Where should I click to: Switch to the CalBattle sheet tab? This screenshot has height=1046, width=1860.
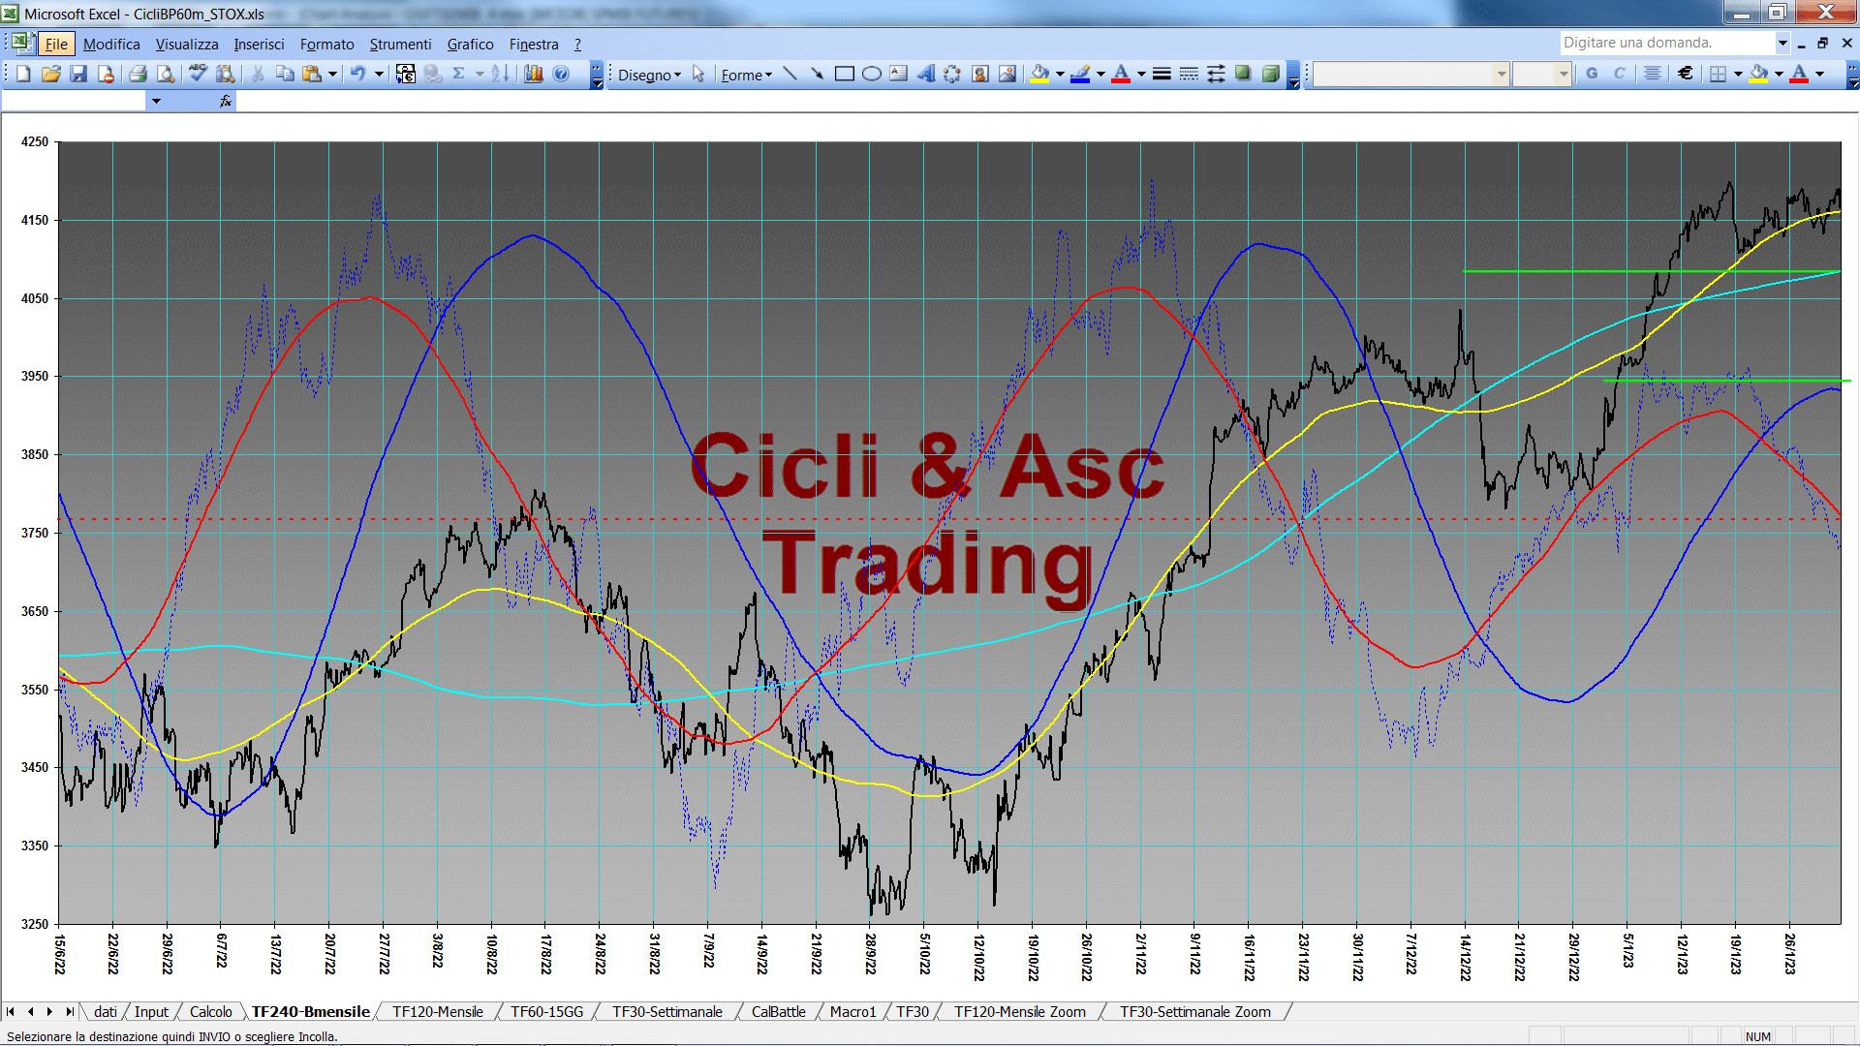tap(778, 1011)
